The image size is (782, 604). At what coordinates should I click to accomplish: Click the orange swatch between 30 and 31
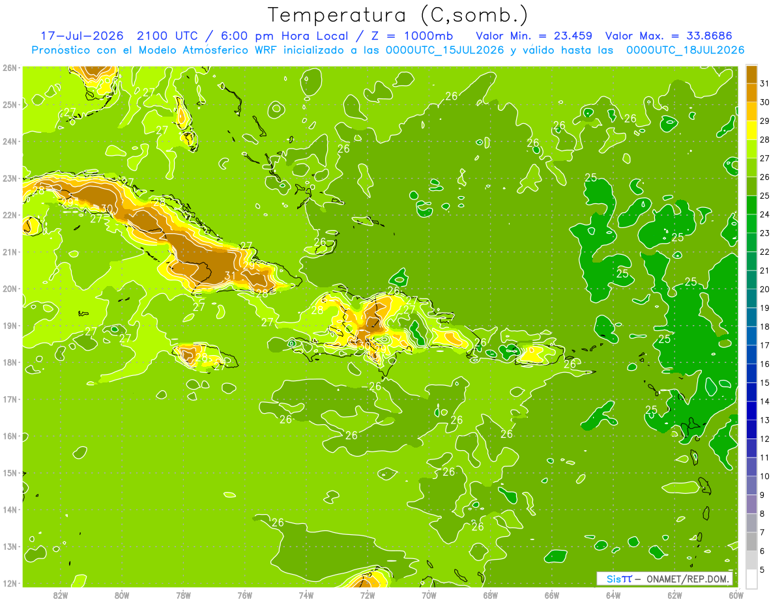pyautogui.click(x=751, y=93)
